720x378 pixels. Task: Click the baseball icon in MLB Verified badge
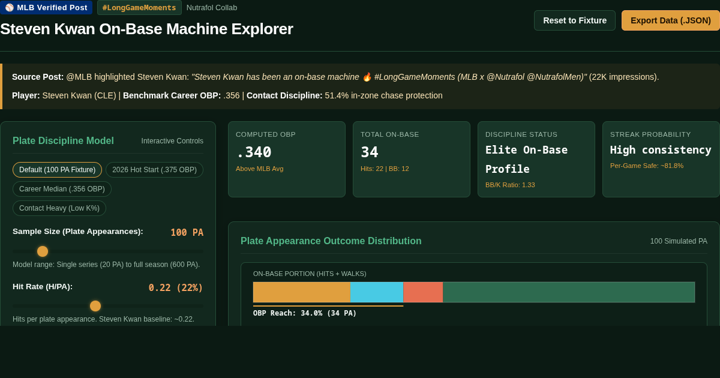(x=10, y=8)
